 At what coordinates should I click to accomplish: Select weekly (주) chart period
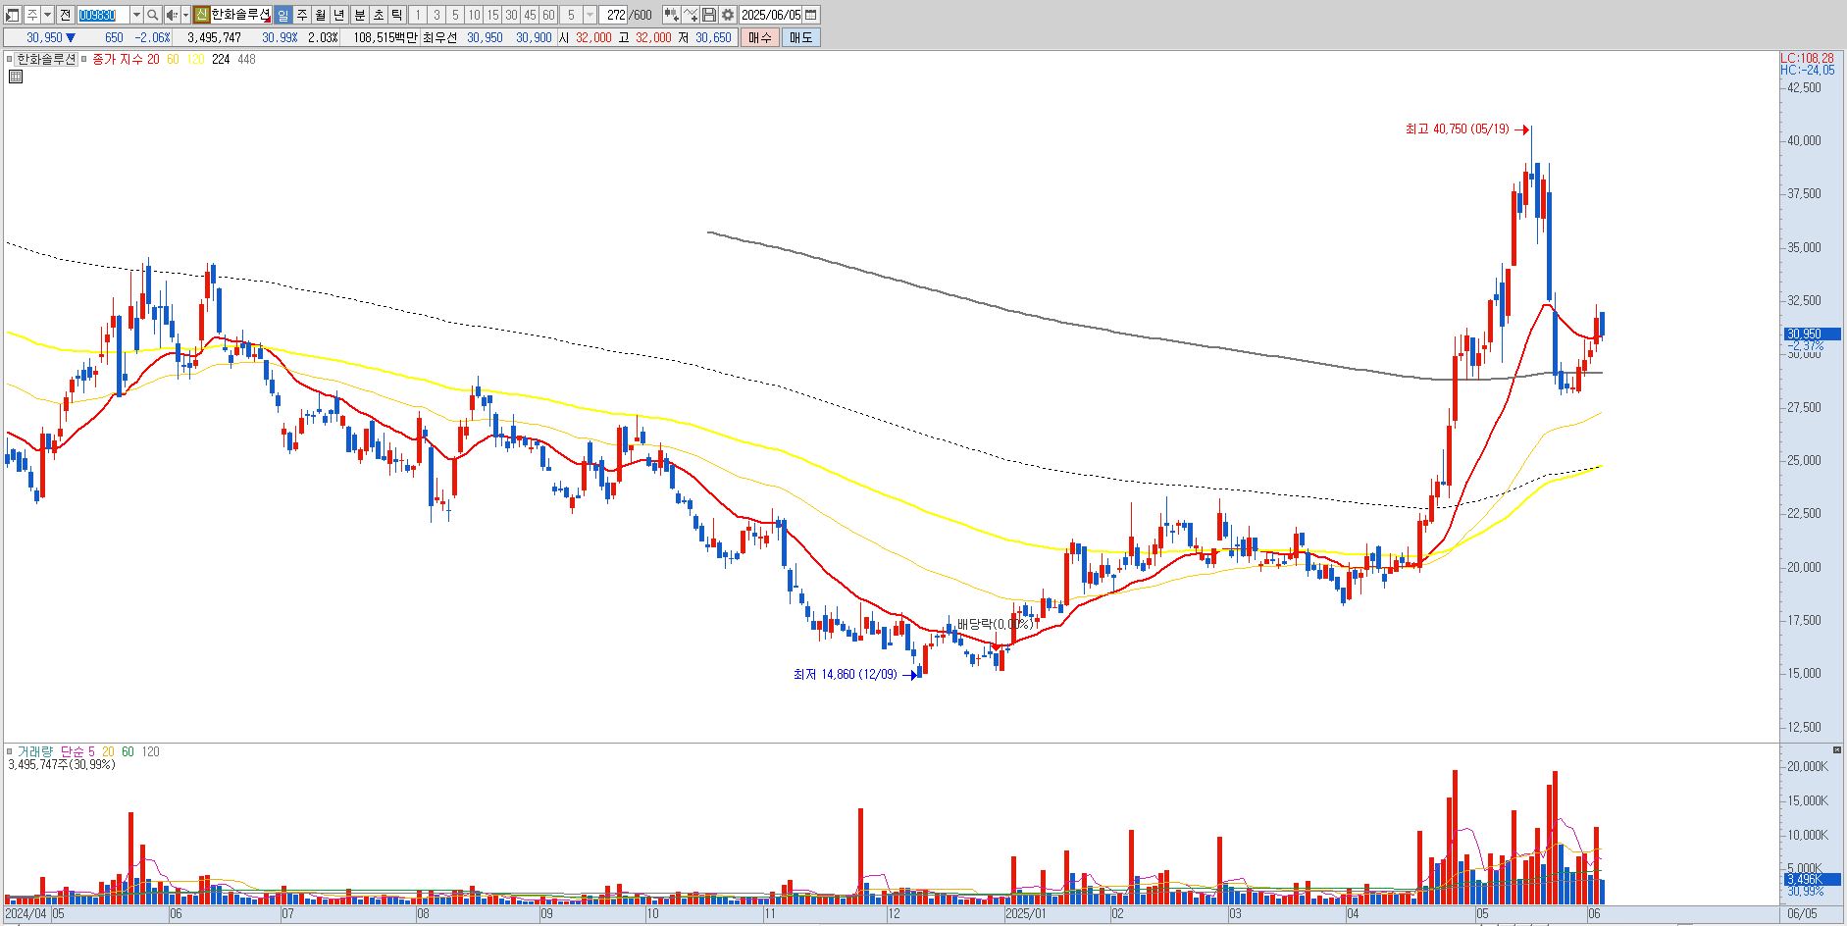click(x=301, y=15)
